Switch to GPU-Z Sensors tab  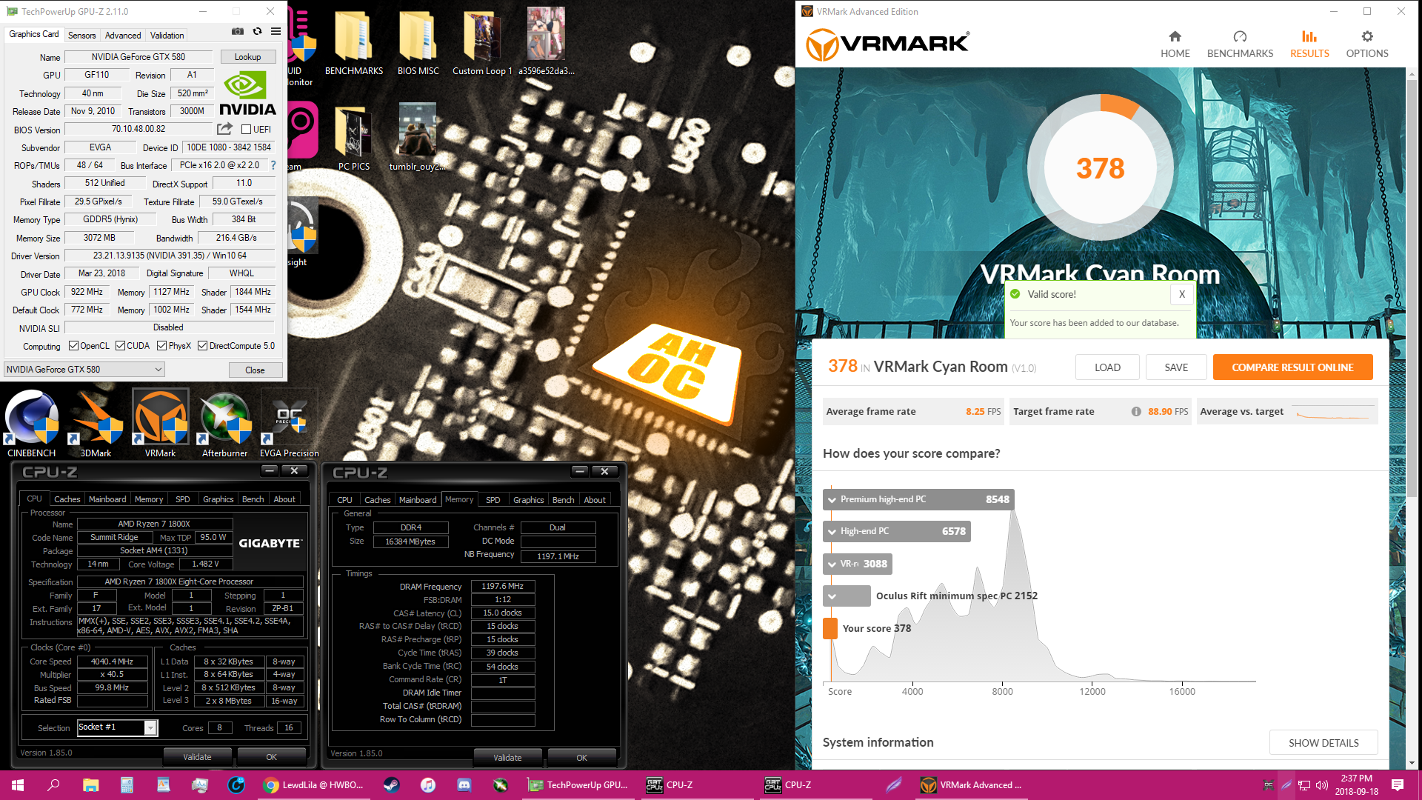click(x=81, y=36)
